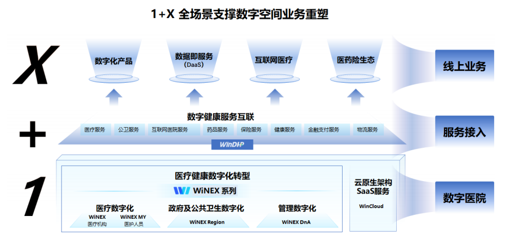Choose the 金融支付服务 item
510x239 pixels.
click(x=323, y=130)
